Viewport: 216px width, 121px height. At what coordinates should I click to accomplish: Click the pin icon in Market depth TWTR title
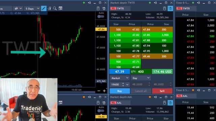click(155, 3)
